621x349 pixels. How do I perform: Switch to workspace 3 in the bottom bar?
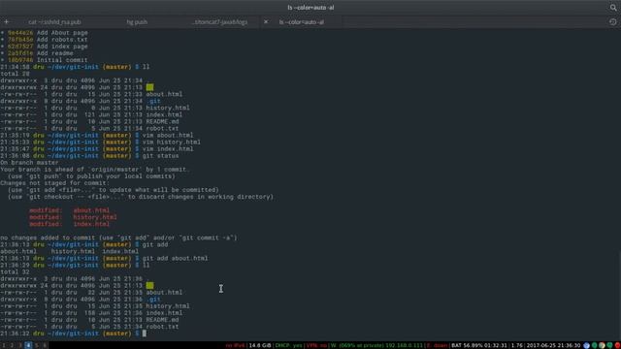click(20, 345)
